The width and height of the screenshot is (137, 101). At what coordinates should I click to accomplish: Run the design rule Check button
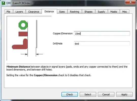click(x=70, y=94)
